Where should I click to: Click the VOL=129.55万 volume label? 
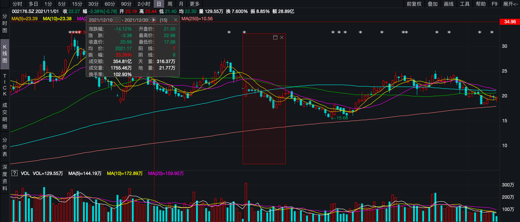[x=48, y=173]
